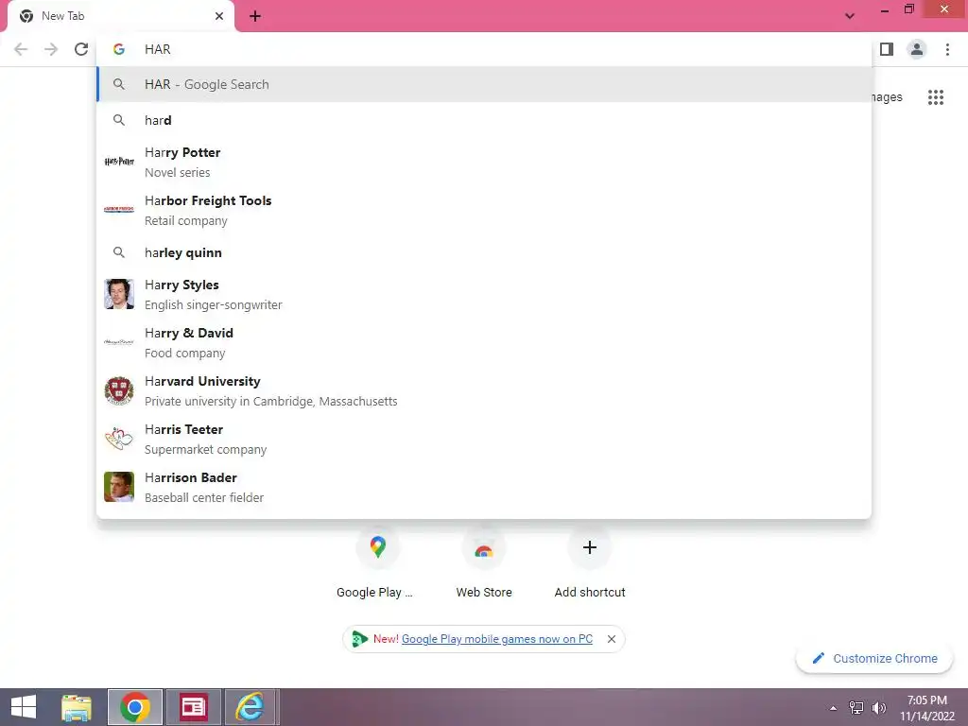Open Chrome's three-dot menu
The height and width of the screenshot is (726, 968).
947,49
